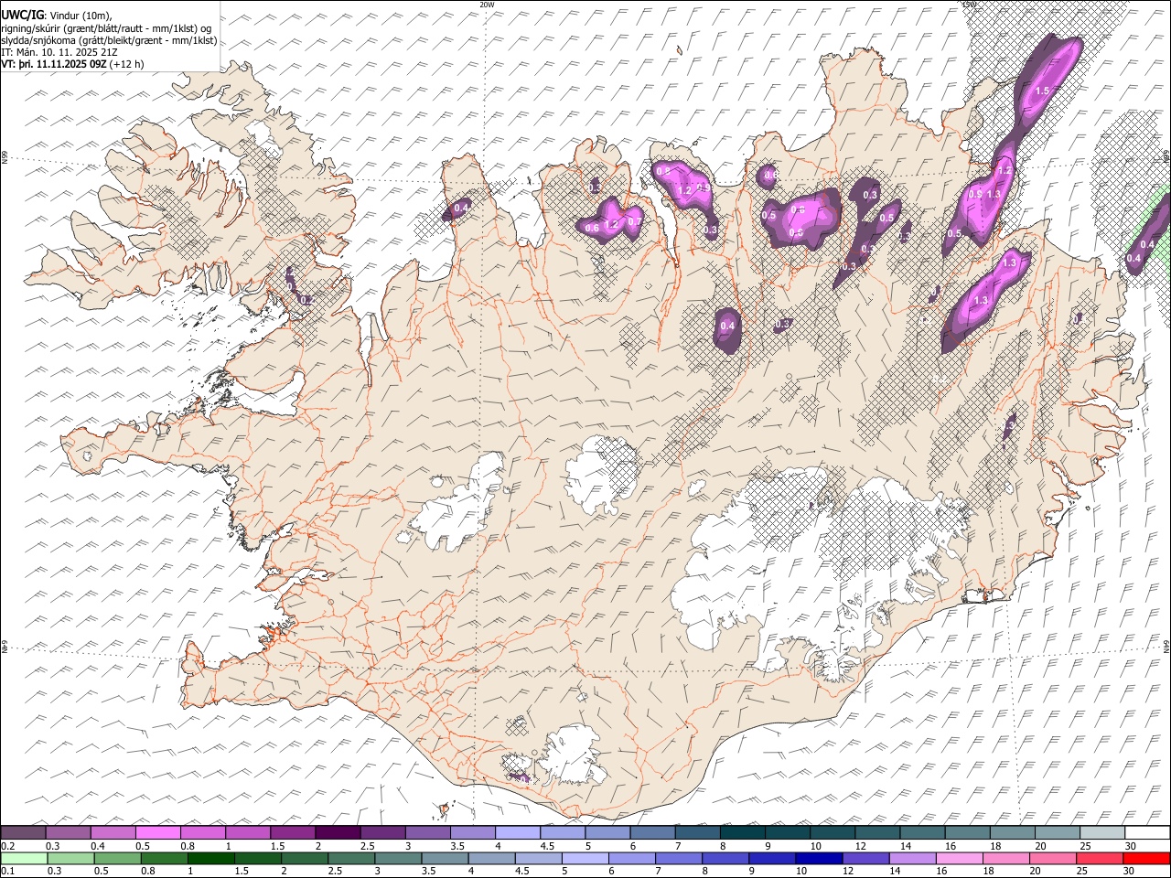This screenshot has height=878, width=1171.
Task: Click the '0.1' number under the lower legend
Action: click(x=7, y=872)
